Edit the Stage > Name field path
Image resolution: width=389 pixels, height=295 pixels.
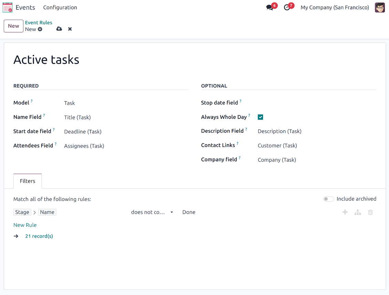pyautogui.click(x=35, y=212)
